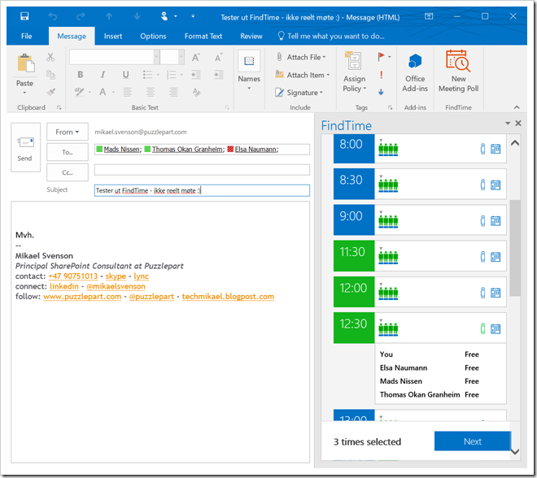Screen dimensions: 537x478
Task: Grow the font size
Action: pos(196,57)
